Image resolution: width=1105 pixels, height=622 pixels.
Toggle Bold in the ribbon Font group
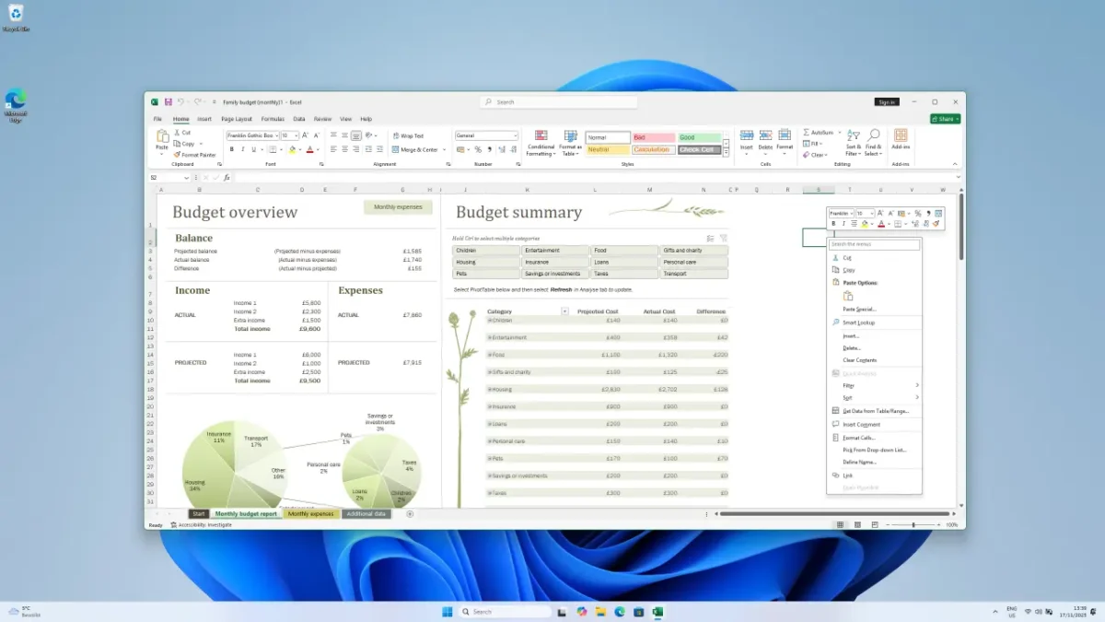pyautogui.click(x=231, y=149)
